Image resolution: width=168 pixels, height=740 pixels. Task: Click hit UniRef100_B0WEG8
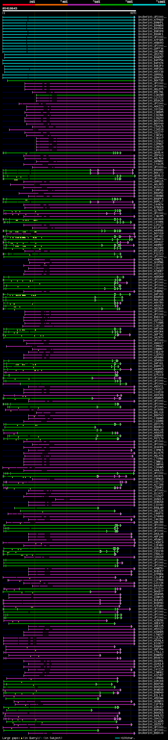click(x=151, y=689)
